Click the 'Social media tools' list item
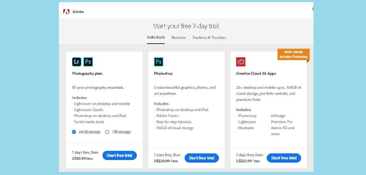Screen dimensions: 366x175 tap(89, 122)
